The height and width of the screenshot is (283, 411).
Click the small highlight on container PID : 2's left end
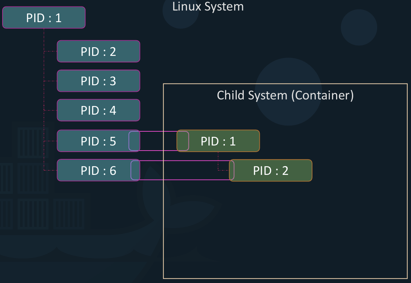232,171
